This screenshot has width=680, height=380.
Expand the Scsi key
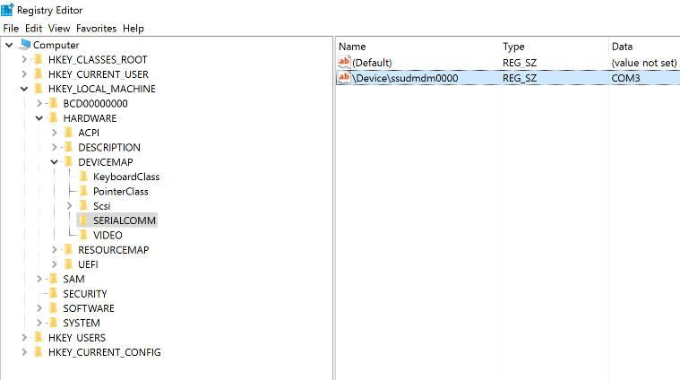point(69,206)
